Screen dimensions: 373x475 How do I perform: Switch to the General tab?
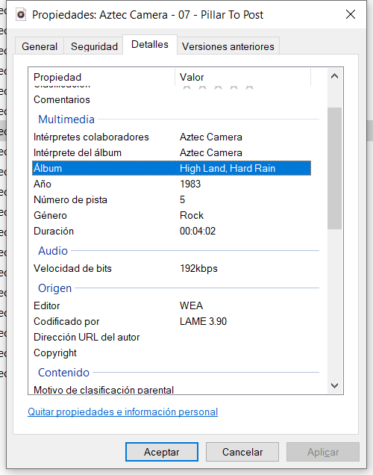(40, 46)
